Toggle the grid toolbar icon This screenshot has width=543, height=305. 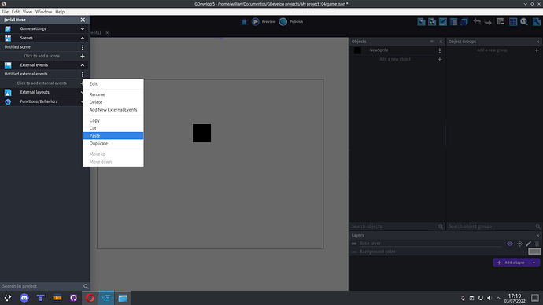point(513,22)
